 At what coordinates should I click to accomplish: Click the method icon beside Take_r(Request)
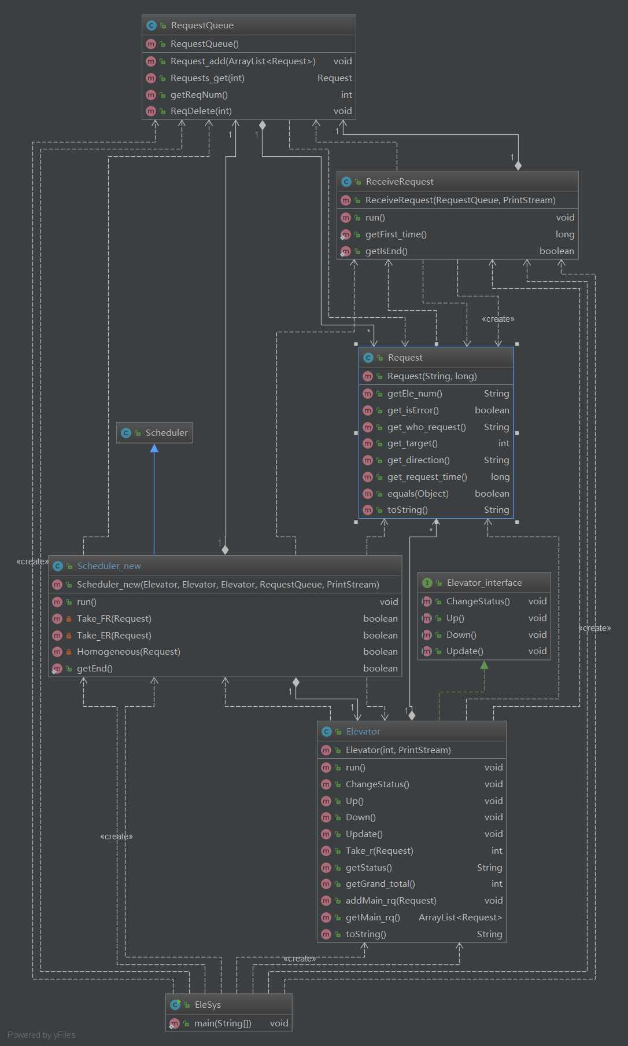point(326,851)
